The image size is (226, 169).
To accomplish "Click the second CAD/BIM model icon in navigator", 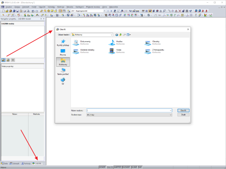I will [x=8, y=60].
